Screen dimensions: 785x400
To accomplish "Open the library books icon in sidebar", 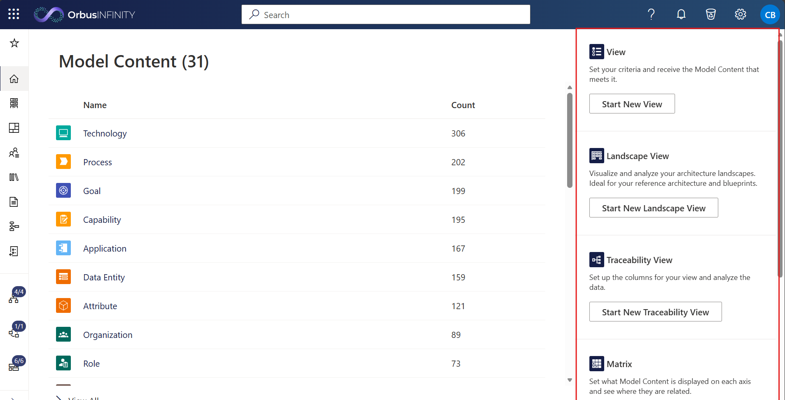I will [x=14, y=177].
